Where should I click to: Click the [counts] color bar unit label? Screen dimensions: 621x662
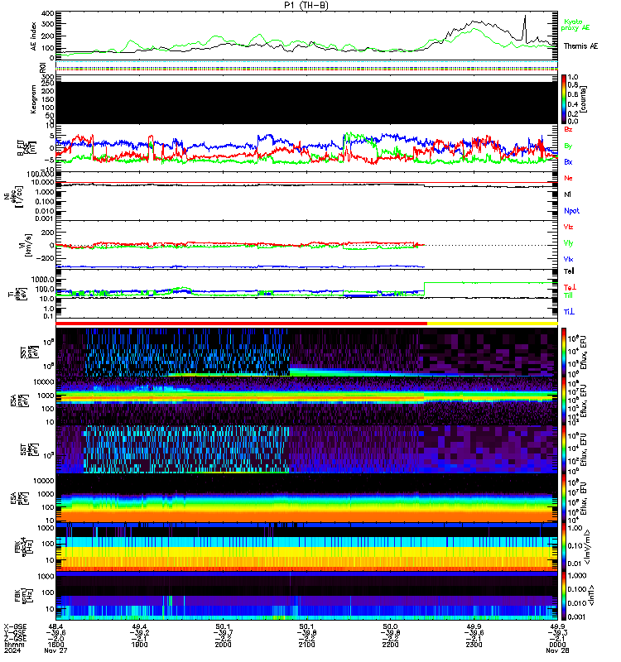tap(584, 99)
